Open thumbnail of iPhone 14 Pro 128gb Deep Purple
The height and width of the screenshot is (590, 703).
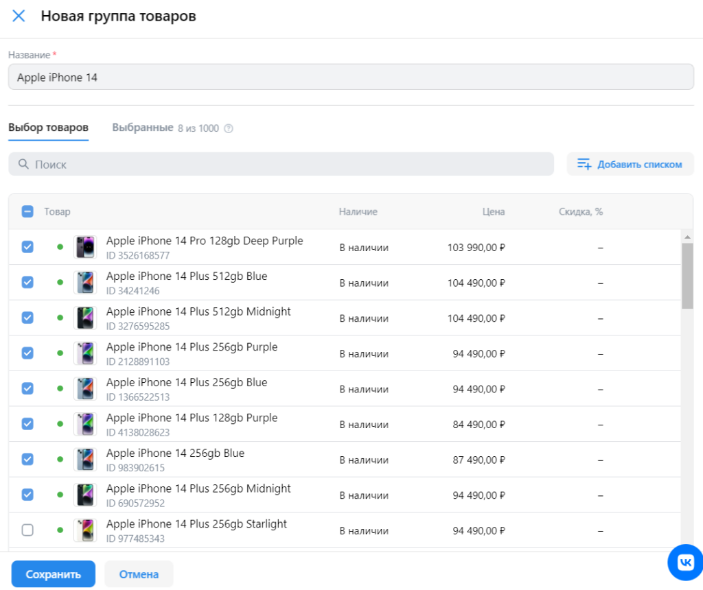pos(85,247)
